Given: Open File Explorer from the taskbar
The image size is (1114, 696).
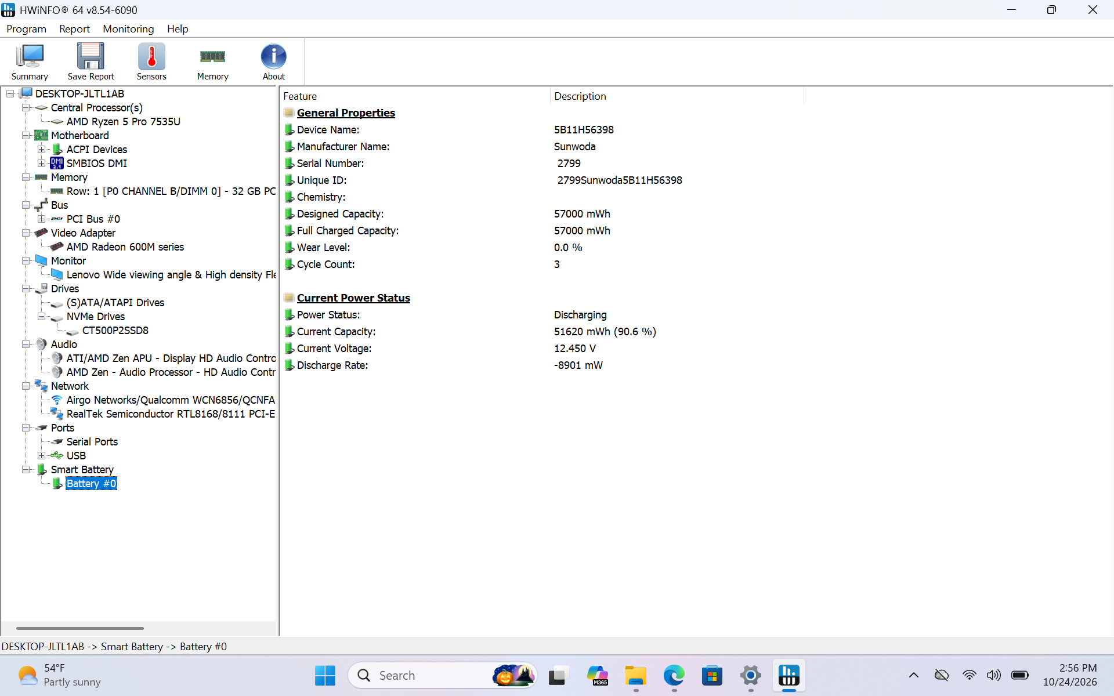Looking at the screenshot, I should [635, 675].
